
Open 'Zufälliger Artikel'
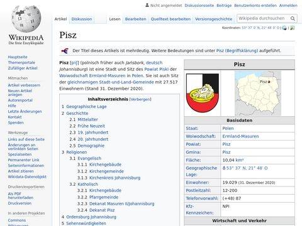(x=23, y=68)
